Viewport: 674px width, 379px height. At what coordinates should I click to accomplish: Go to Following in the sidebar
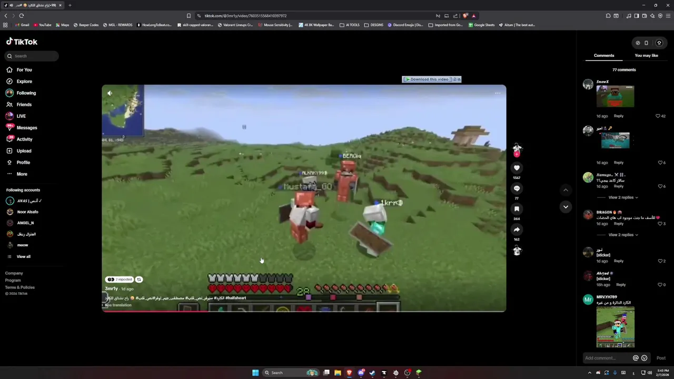[x=26, y=93]
